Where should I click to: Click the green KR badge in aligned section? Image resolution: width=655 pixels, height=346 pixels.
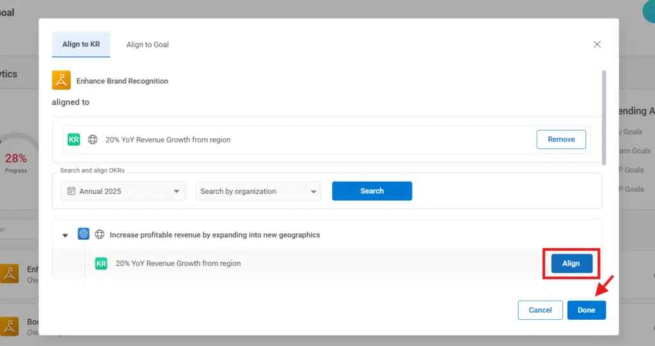pos(74,139)
